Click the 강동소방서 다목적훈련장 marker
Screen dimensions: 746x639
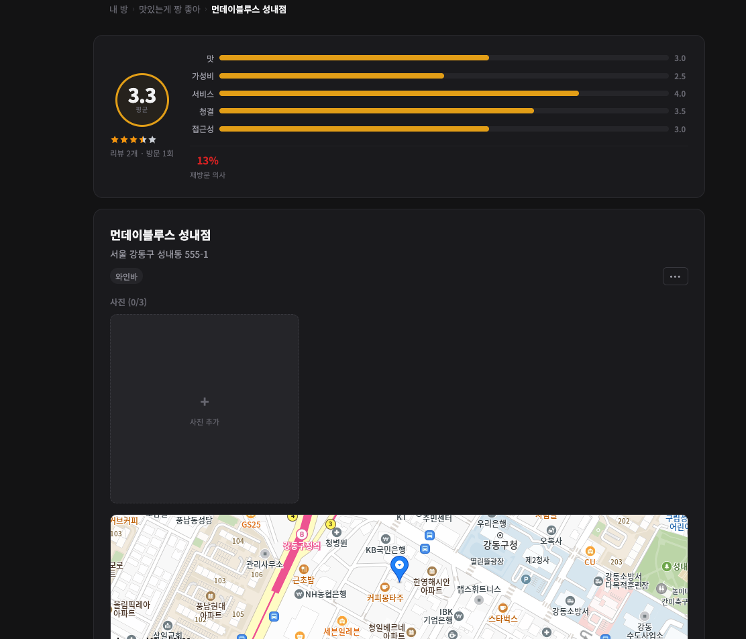[598, 581]
